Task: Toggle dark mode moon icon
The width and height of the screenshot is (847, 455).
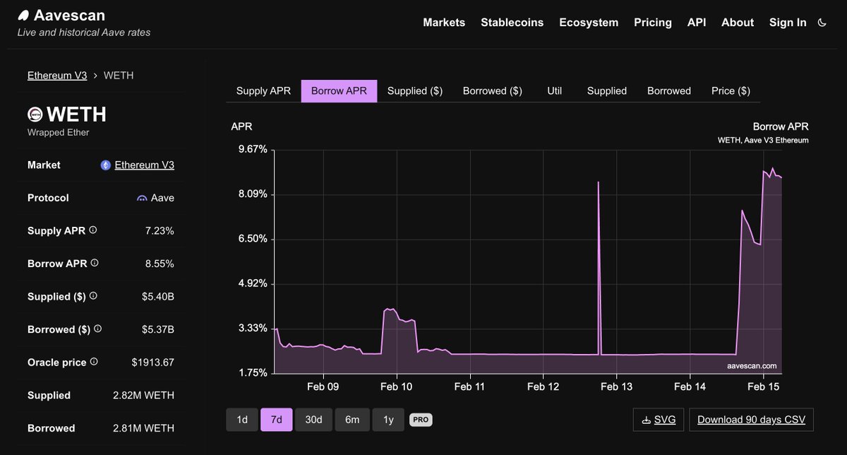Action: [x=822, y=23]
